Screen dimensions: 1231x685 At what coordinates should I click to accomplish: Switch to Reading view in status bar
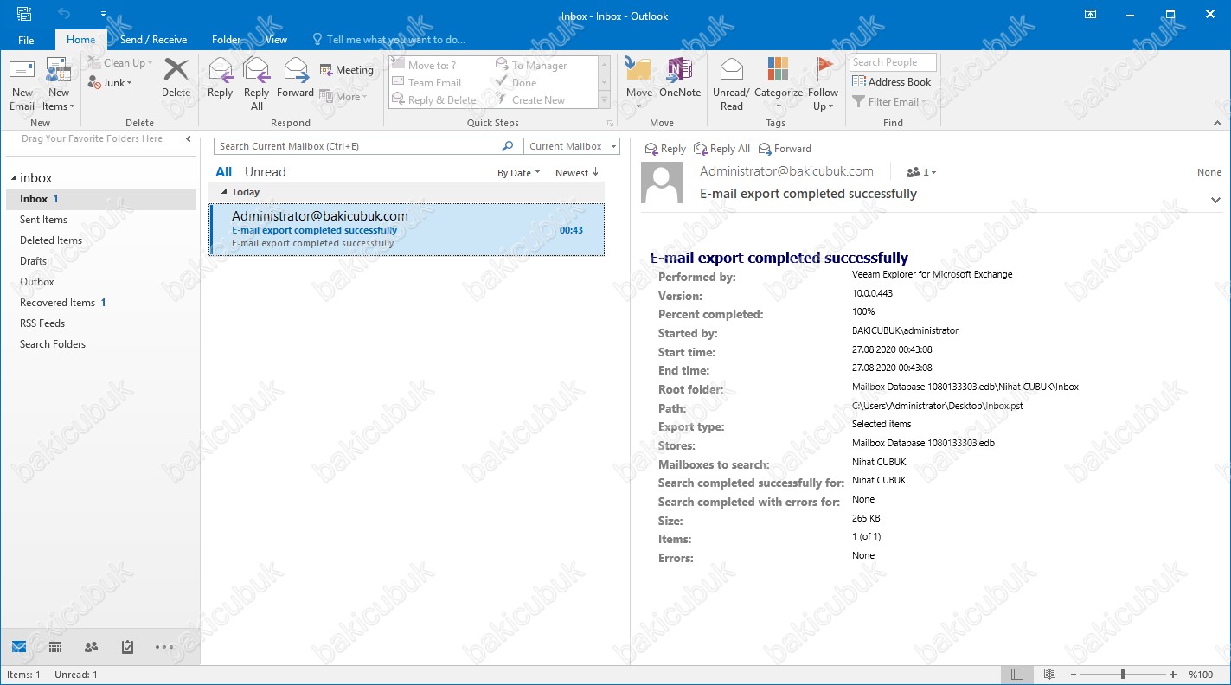[1049, 675]
